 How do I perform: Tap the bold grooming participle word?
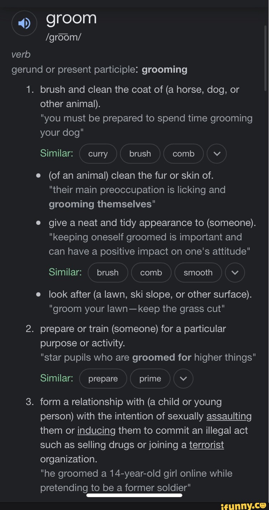click(x=164, y=69)
